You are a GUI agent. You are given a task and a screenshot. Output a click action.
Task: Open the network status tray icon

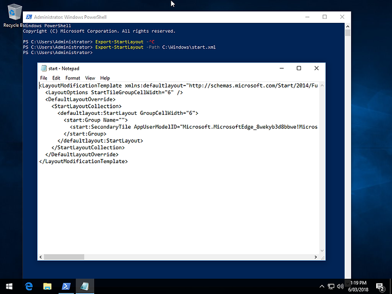(x=331, y=286)
